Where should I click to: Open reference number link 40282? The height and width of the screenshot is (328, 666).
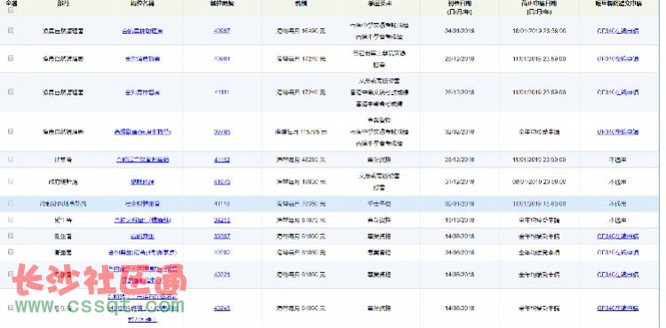pyautogui.click(x=222, y=252)
